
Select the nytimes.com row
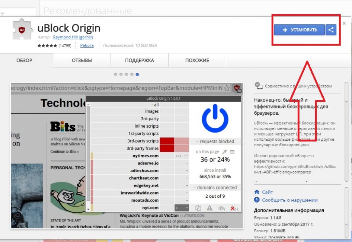140,156
